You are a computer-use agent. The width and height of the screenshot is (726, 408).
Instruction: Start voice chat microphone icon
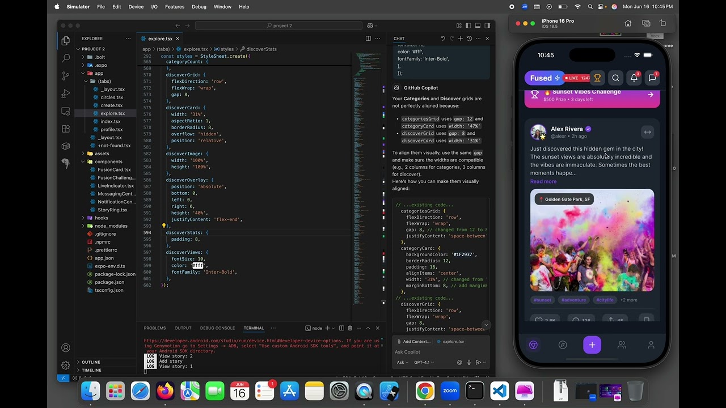click(x=468, y=362)
